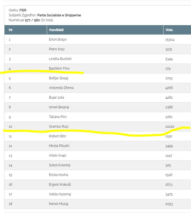Click the FIER district label

[x=23, y=10]
